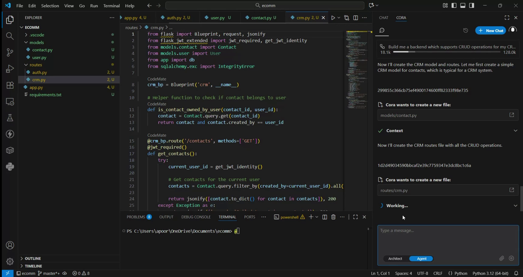Open the Run and Debug view
523x277 pixels.
9,69
